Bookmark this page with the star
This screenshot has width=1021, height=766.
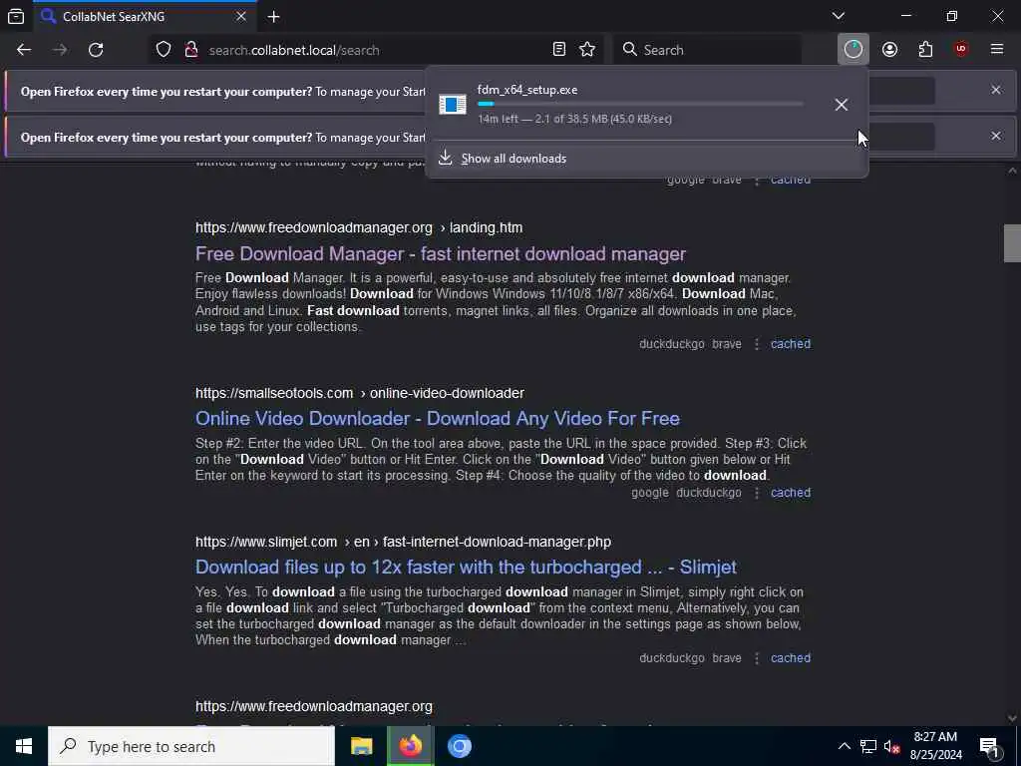[x=587, y=50]
